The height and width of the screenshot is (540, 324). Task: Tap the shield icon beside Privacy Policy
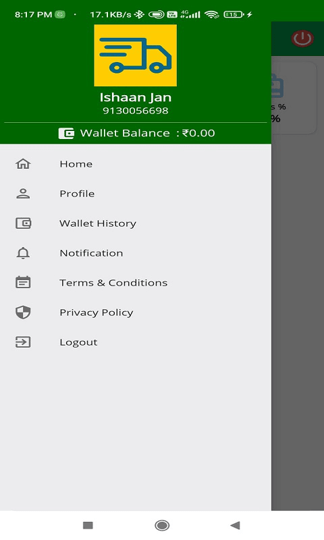coord(23,313)
